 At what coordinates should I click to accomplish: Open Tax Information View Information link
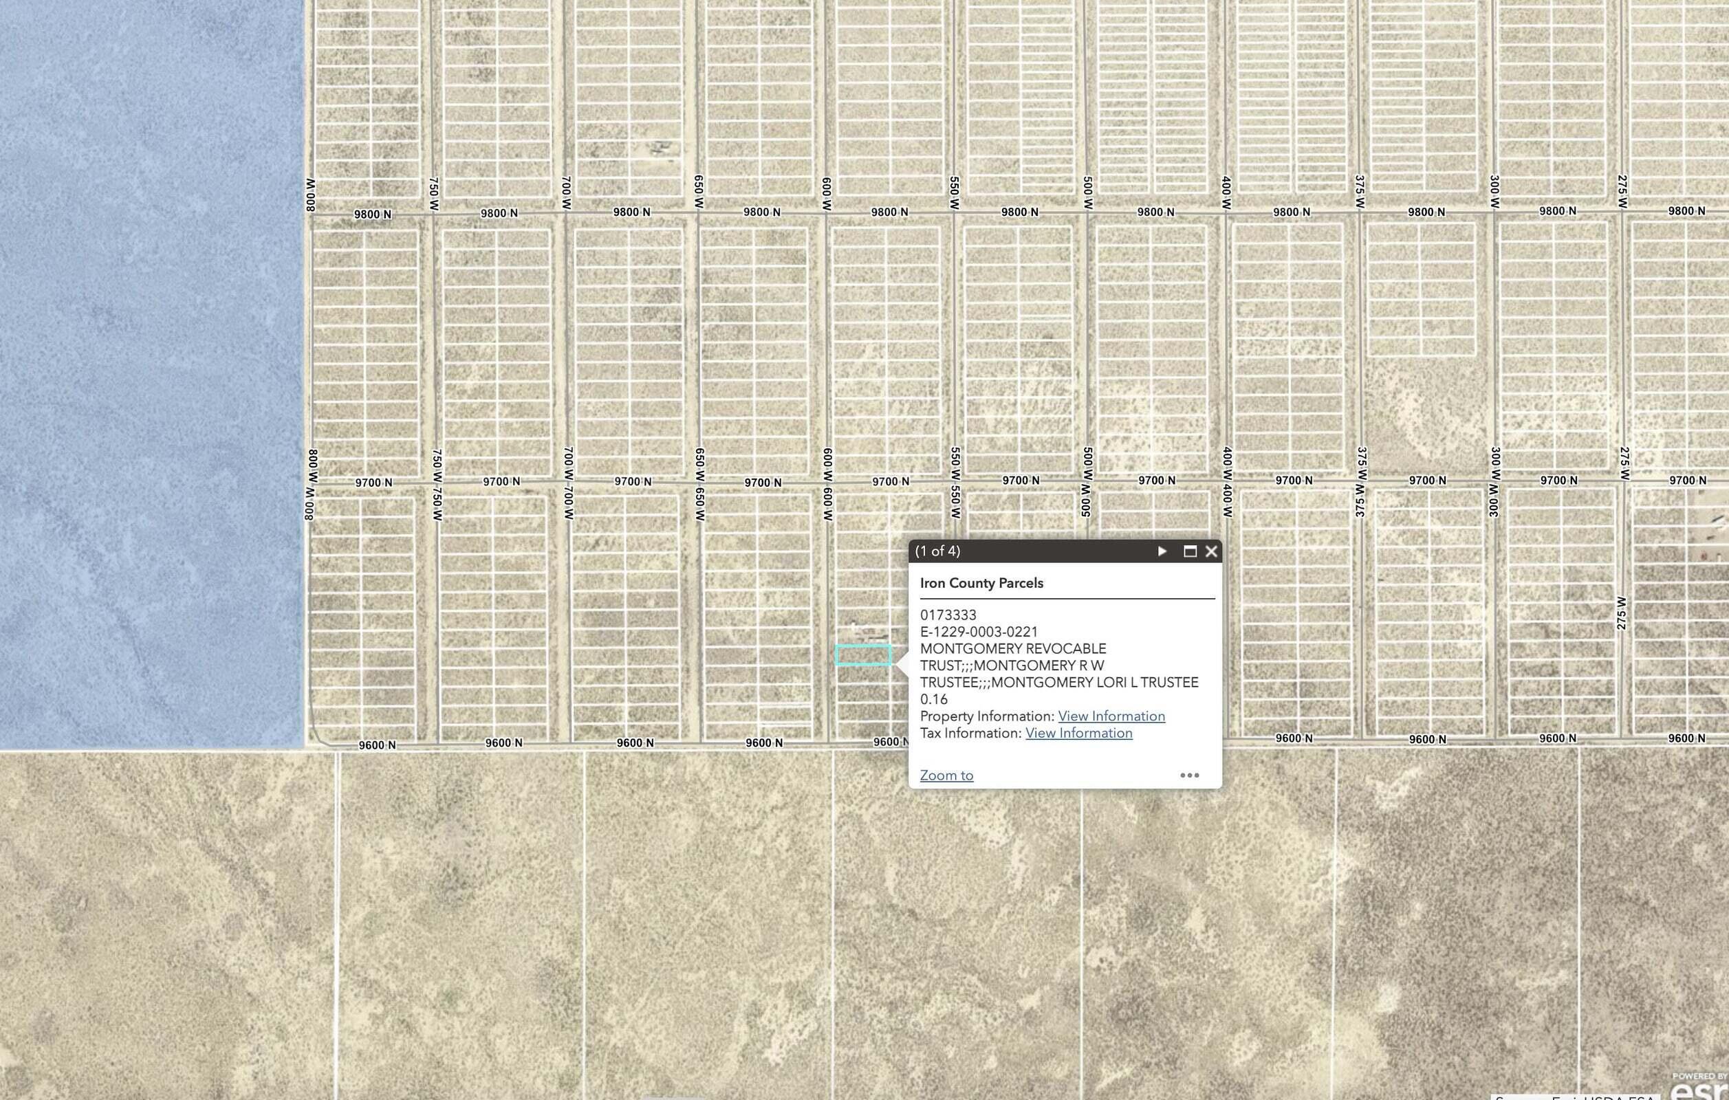tap(1078, 733)
